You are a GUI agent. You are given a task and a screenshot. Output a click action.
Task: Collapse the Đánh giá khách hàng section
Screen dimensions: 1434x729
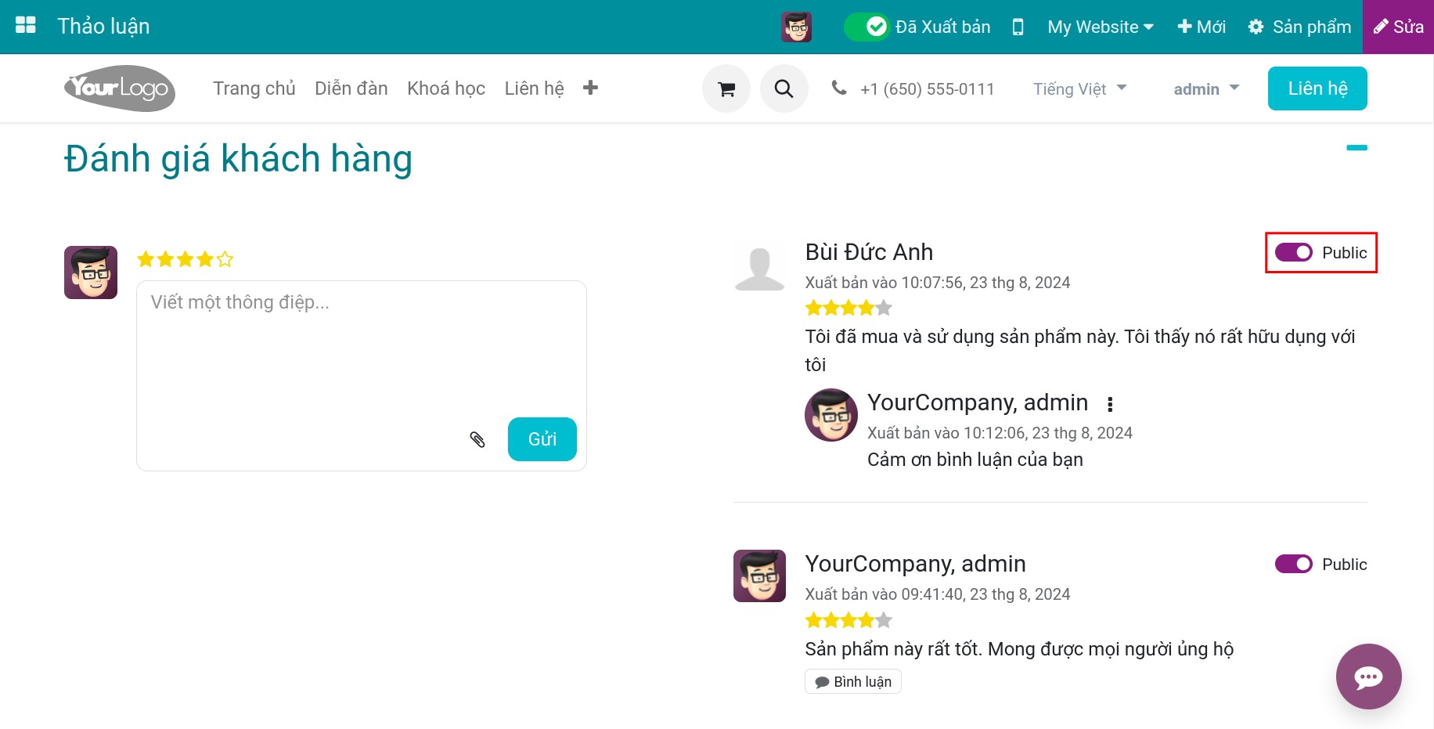click(x=1357, y=147)
